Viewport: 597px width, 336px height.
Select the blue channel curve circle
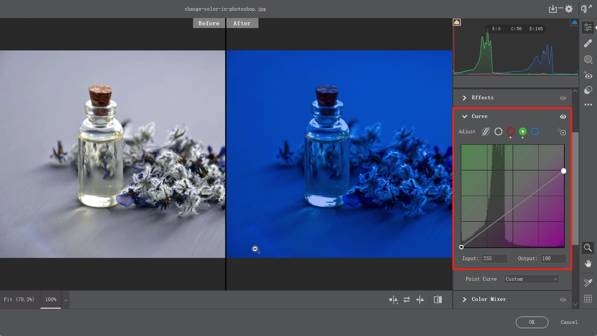(535, 132)
